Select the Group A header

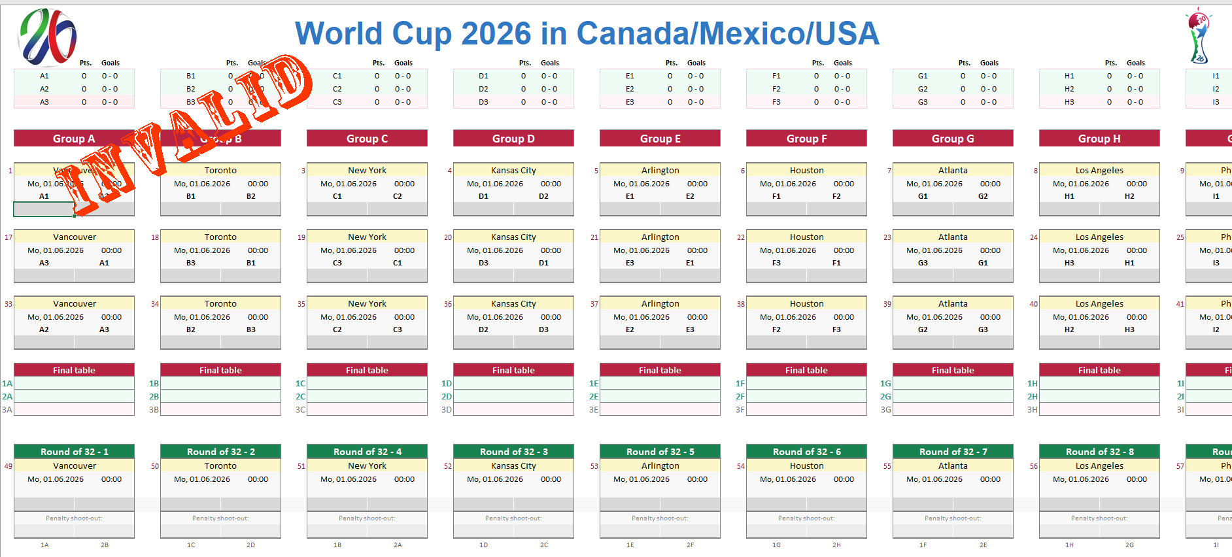(x=74, y=139)
